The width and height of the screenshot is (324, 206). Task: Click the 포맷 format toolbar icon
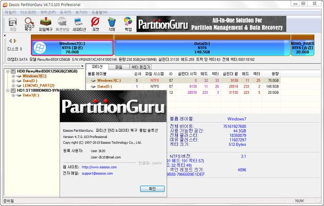(x=95, y=24)
